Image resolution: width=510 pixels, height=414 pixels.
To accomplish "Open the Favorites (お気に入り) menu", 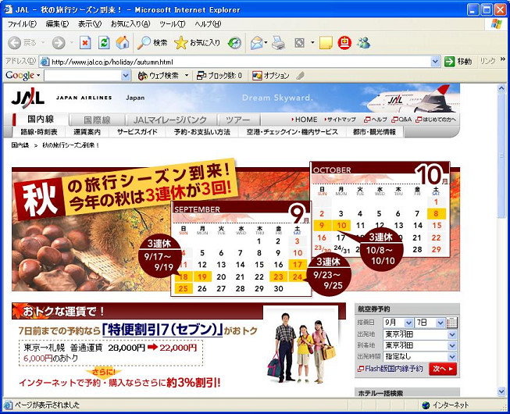I will pyautogui.click(x=130, y=23).
